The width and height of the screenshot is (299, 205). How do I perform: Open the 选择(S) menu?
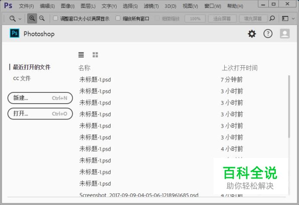[x=130, y=6]
